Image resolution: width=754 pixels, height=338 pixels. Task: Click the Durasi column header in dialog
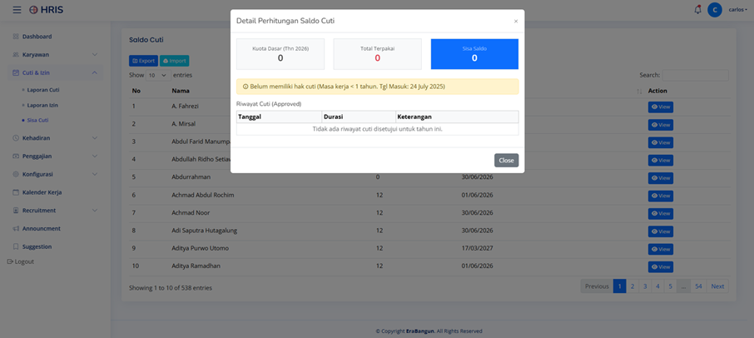click(359, 117)
